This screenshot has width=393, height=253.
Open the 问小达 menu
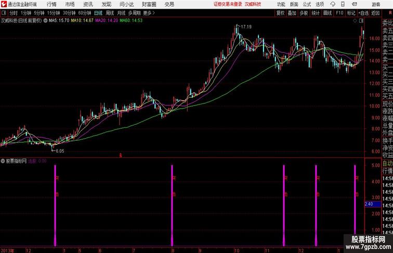[x=126, y=4]
